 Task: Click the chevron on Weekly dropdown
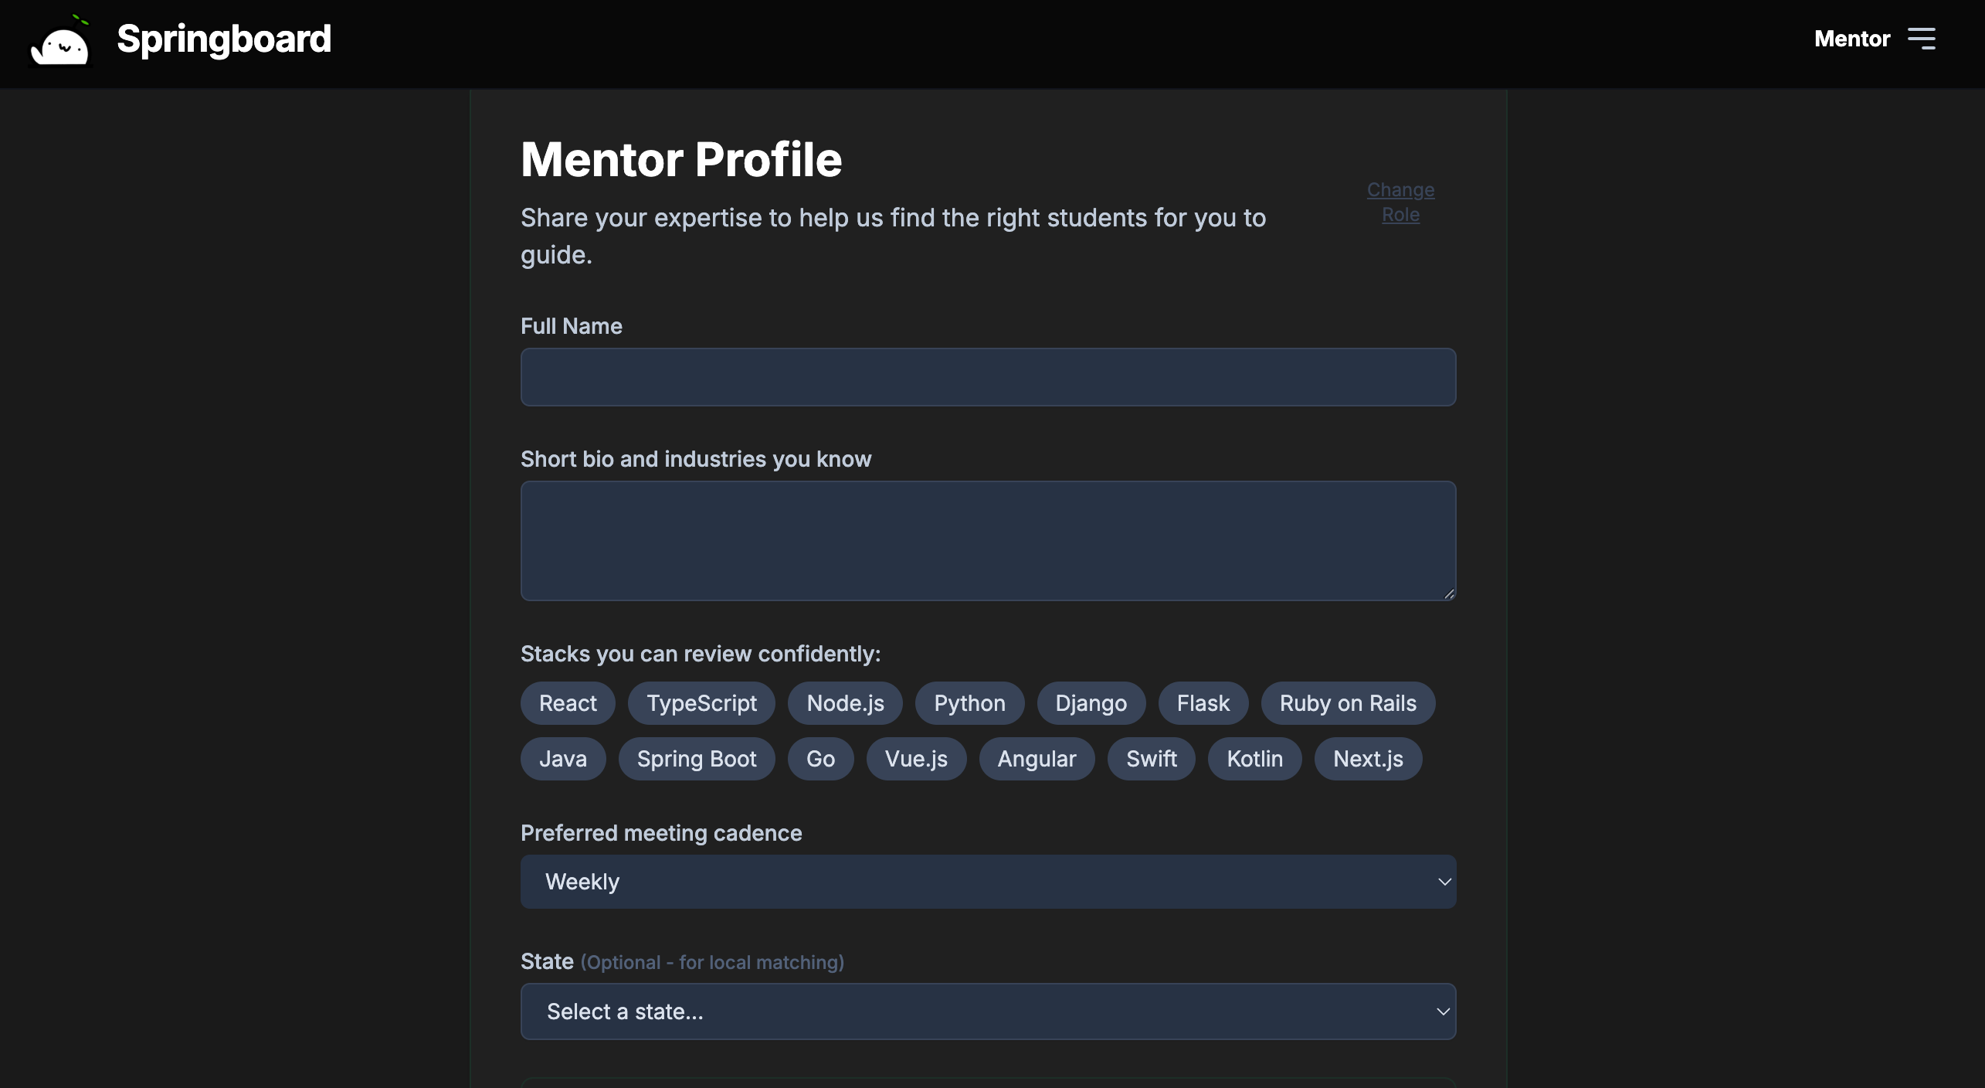[x=1444, y=882]
